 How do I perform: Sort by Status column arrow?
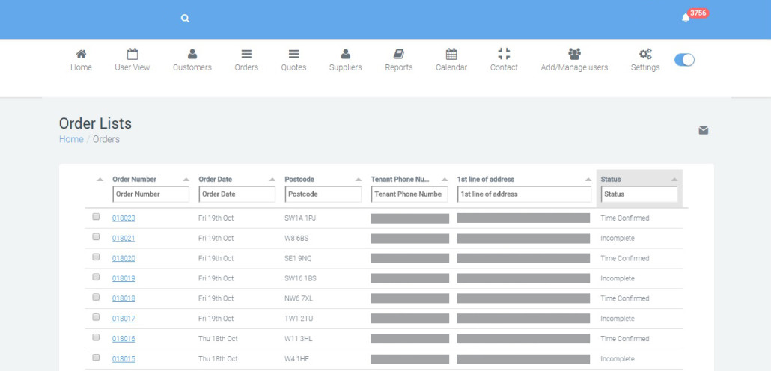coord(674,180)
